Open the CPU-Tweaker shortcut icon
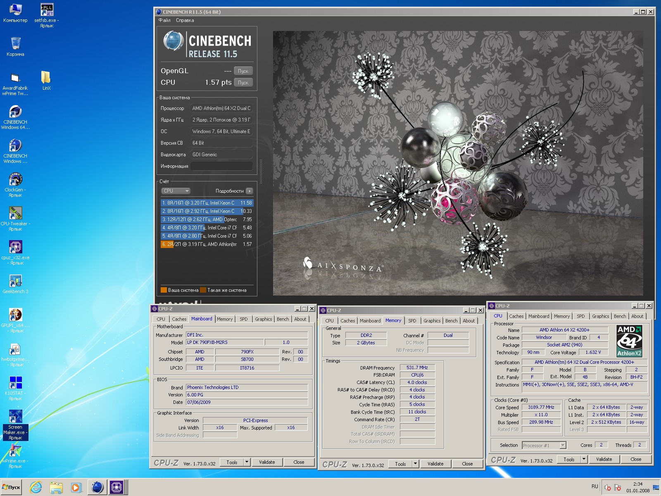The image size is (661, 496). click(15, 219)
